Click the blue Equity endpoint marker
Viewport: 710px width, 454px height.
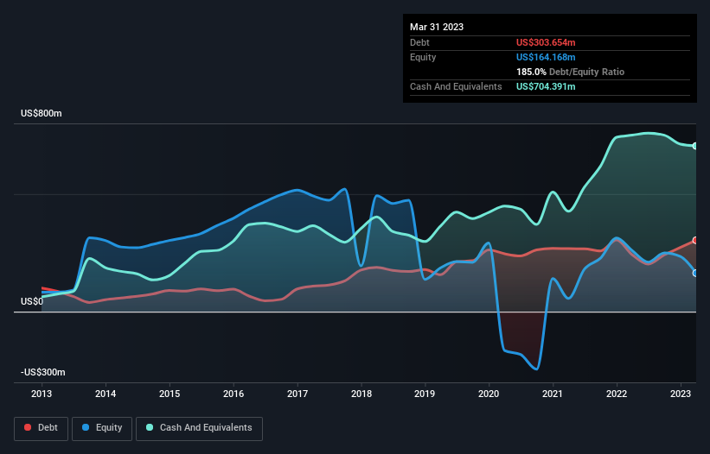click(x=695, y=274)
